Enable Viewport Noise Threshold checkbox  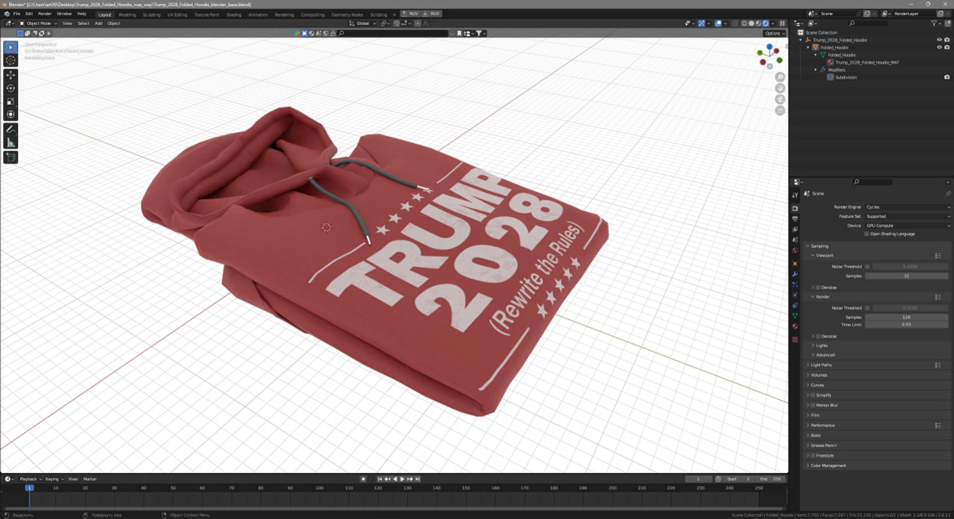868,266
